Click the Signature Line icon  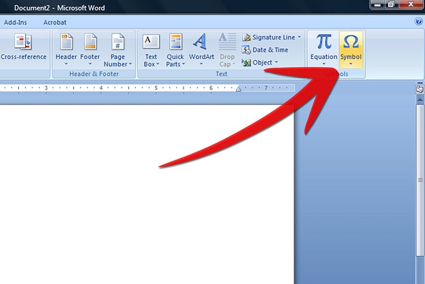coord(246,37)
